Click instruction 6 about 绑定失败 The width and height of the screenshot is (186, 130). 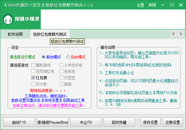coord(138,102)
